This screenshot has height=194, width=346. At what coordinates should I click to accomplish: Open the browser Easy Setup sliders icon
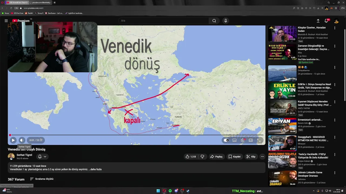(322, 8)
